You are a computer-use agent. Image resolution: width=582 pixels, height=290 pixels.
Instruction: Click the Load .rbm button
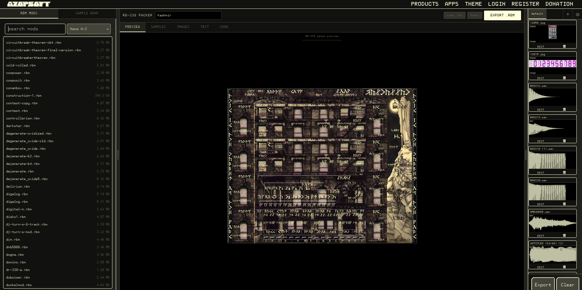pos(454,15)
